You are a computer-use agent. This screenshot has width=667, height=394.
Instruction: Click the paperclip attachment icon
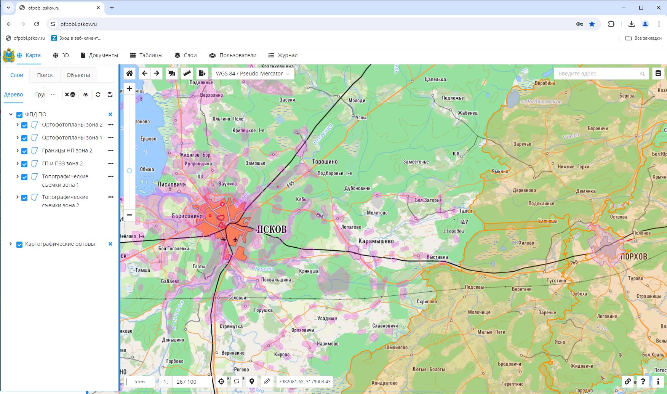click(267, 381)
